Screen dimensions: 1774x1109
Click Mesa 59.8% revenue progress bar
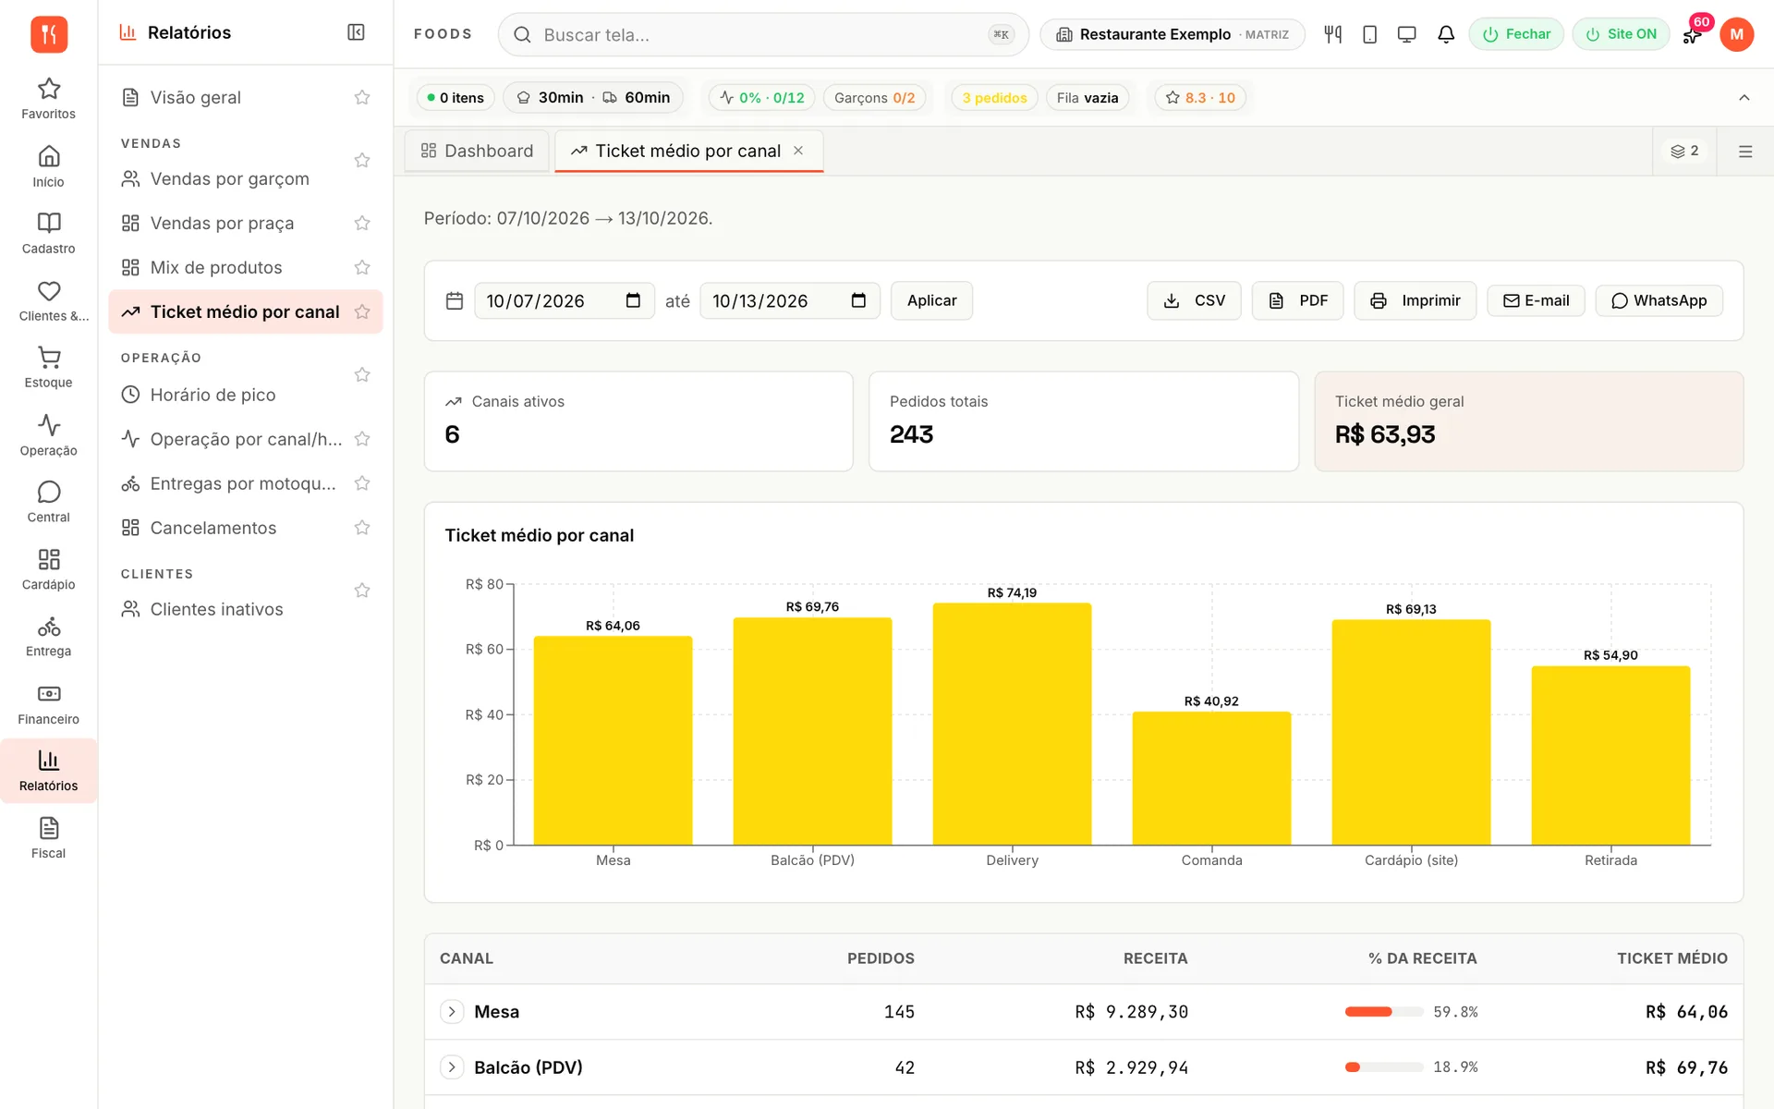pyautogui.click(x=1383, y=1012)
